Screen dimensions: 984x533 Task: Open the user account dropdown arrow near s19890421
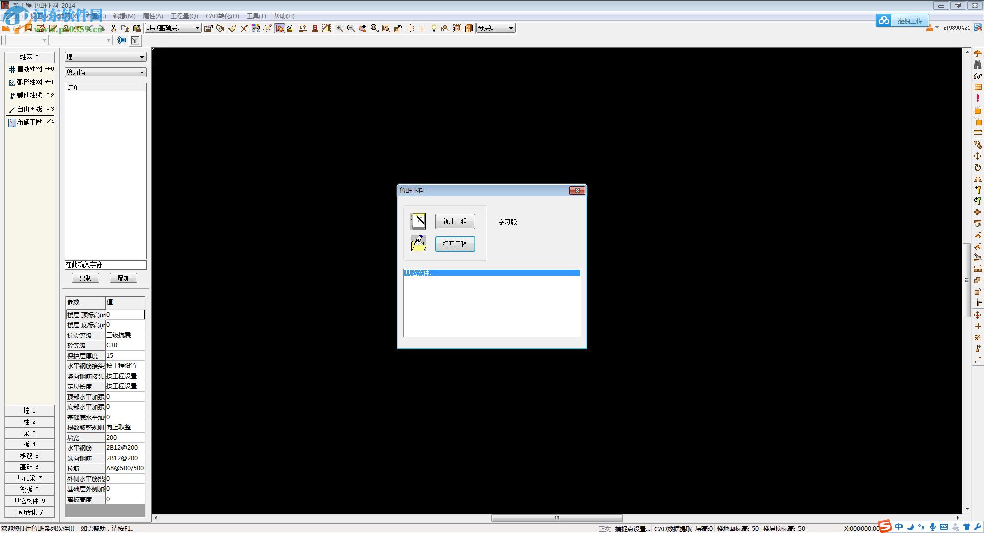937,27
